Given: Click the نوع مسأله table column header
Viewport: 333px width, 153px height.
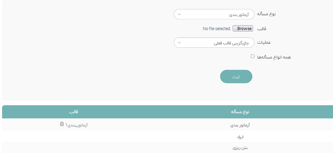Looking at the screenshot, I should click(x=240, y=112).
